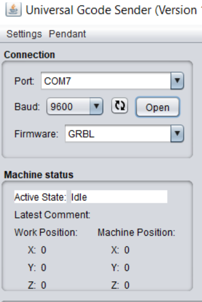The width and height of the screenshot is (202, 302).
Task: Click the Idle active state value
Action: [119, 197]
